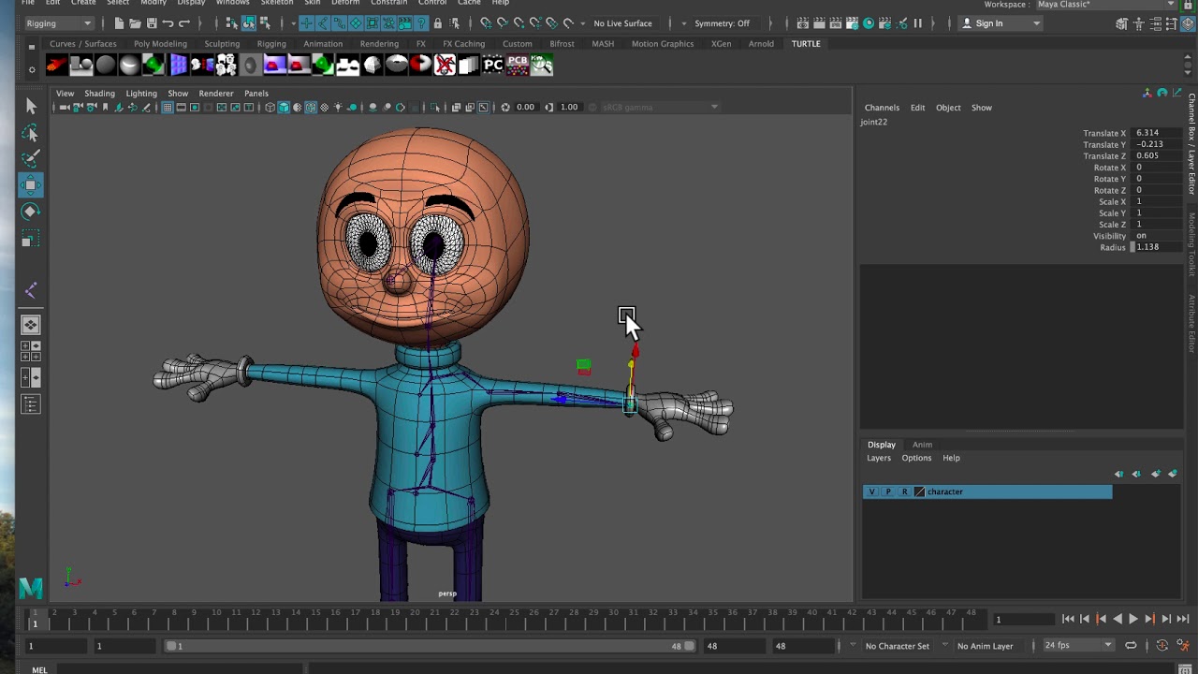The width and height of the screenshot is (1198, 674).
Task: Activate the Move tool in toolbox
Action: coord(31,184)
